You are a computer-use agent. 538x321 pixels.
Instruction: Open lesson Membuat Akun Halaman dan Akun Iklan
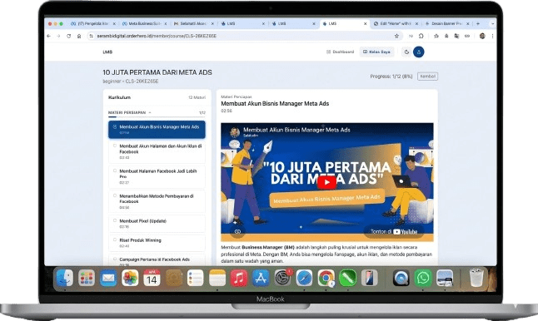click(157, 151)
